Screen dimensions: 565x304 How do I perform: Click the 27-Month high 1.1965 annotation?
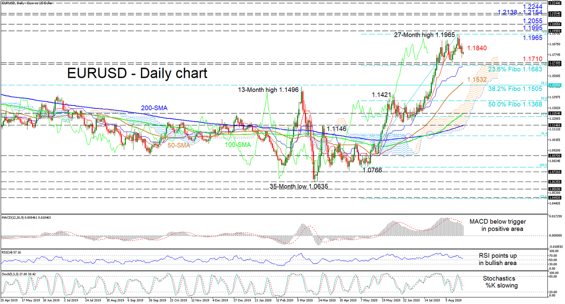tap(424, 35)
